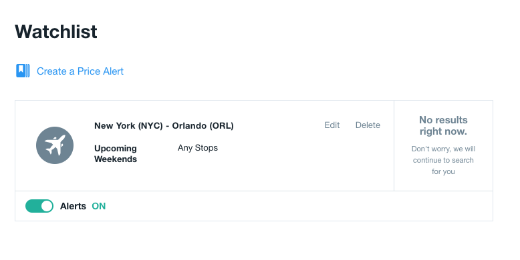Click the continue to search message
This screenshot has width=520, height=260.
point(443,160)
